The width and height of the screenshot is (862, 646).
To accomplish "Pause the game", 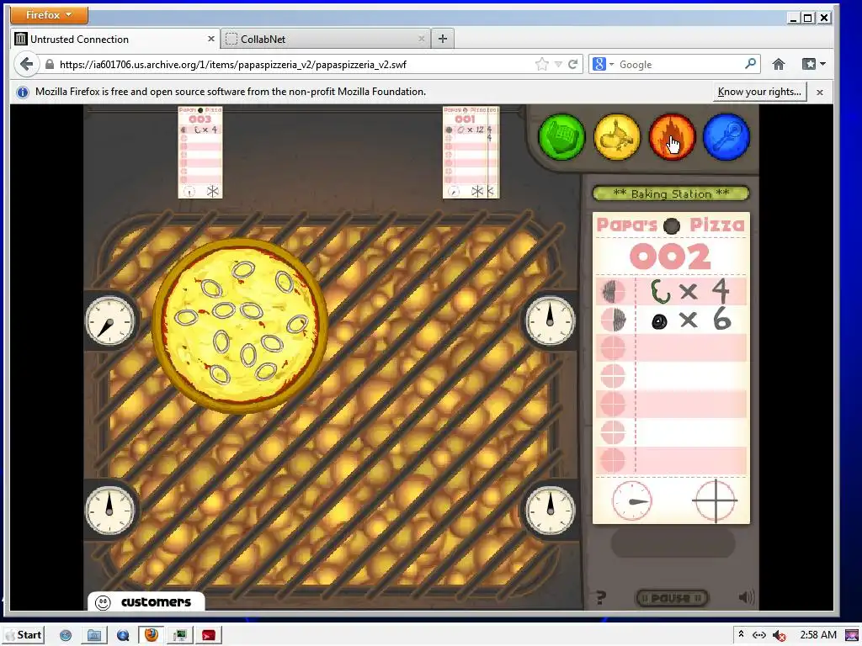I will 671,598.
